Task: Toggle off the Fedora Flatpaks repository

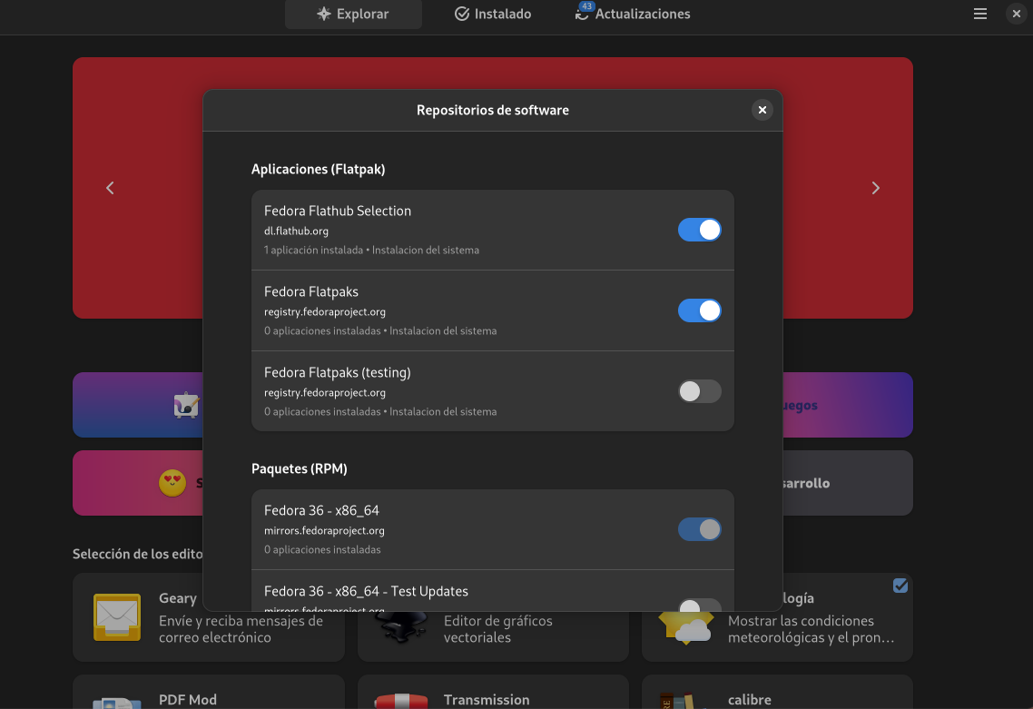Action: [699, 310]
